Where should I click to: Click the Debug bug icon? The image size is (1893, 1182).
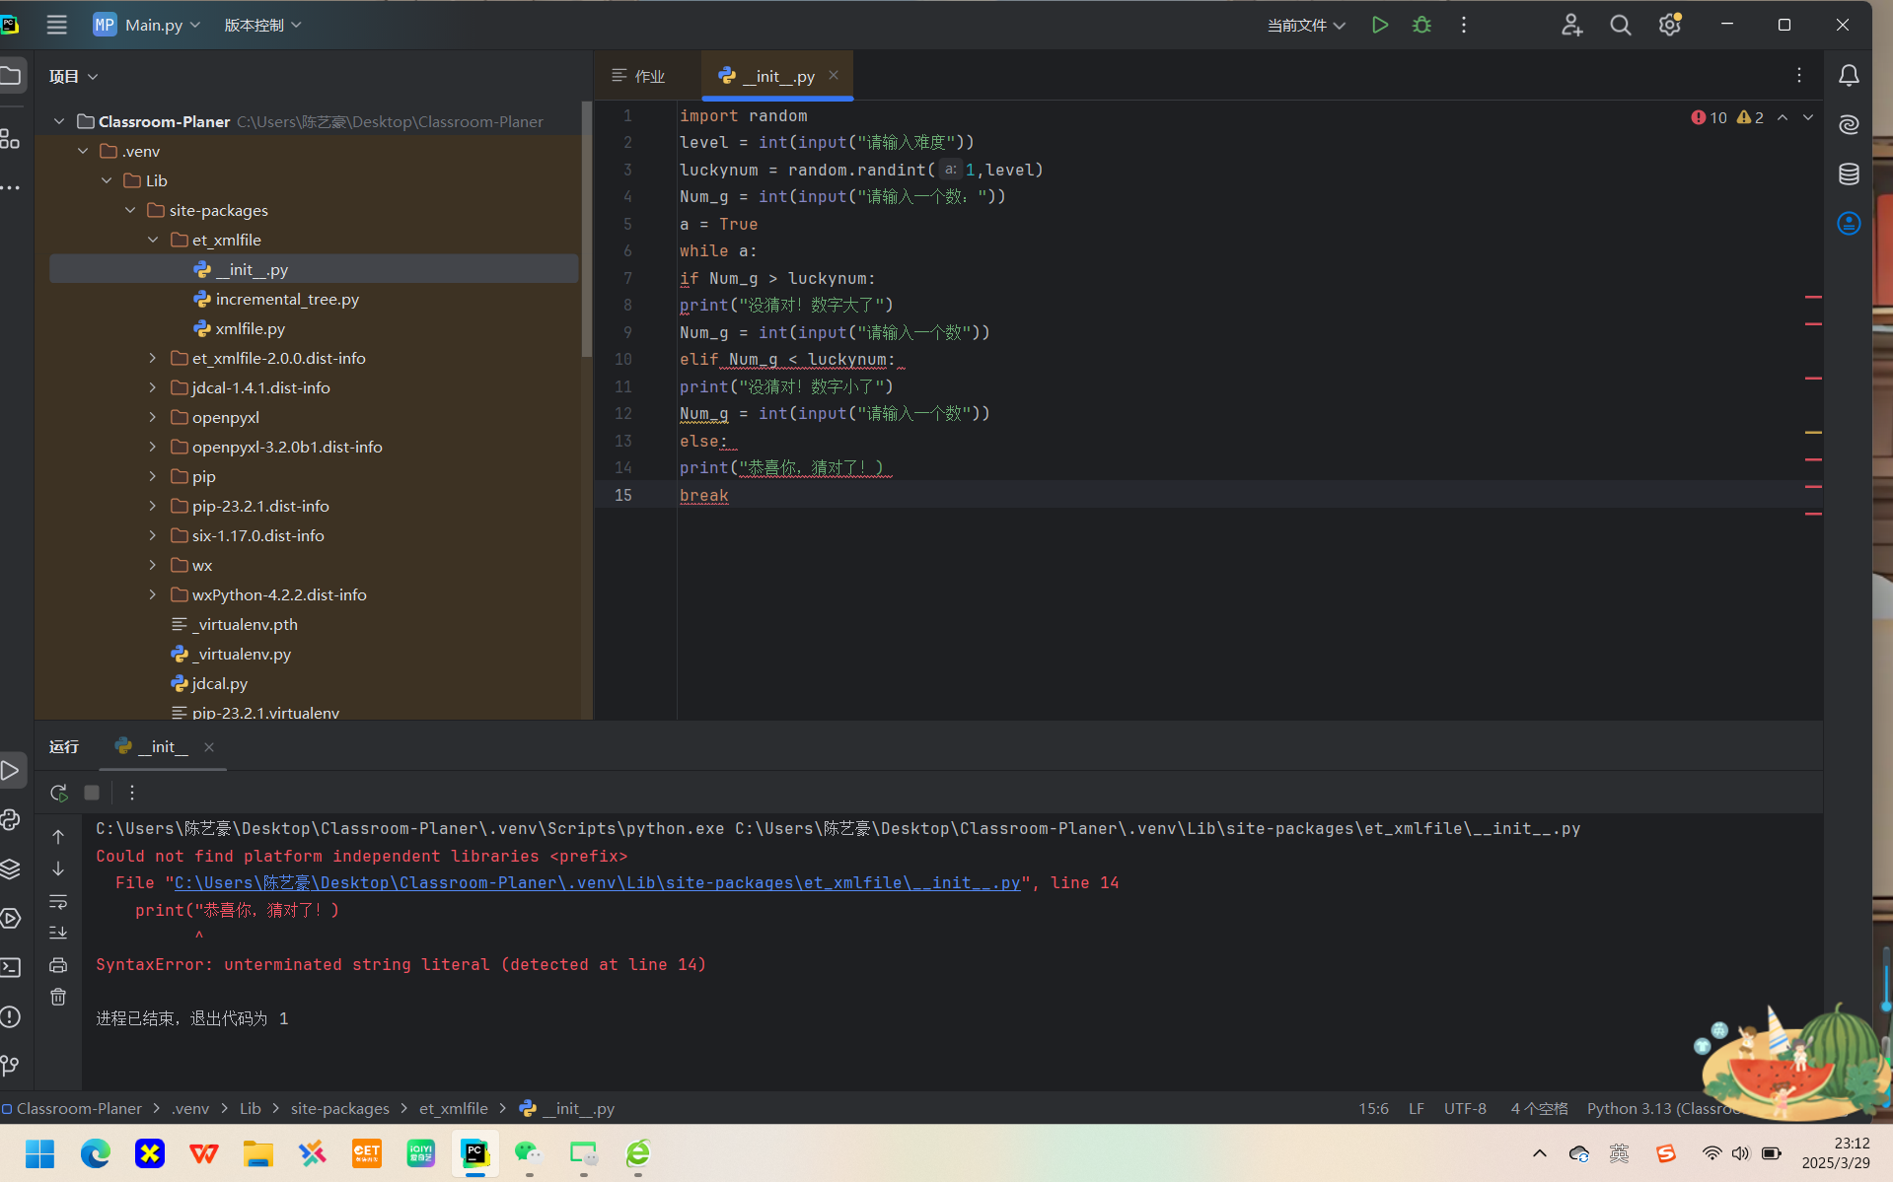pos(1421,25)
